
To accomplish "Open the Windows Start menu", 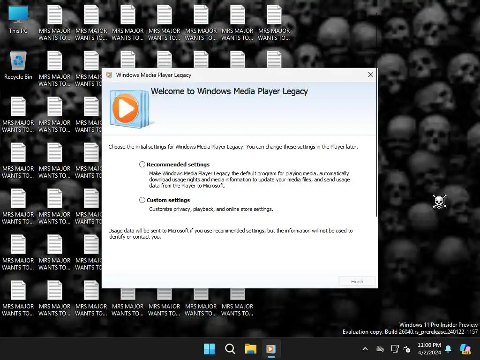I will pyautogui.click(x=210, y=349).
